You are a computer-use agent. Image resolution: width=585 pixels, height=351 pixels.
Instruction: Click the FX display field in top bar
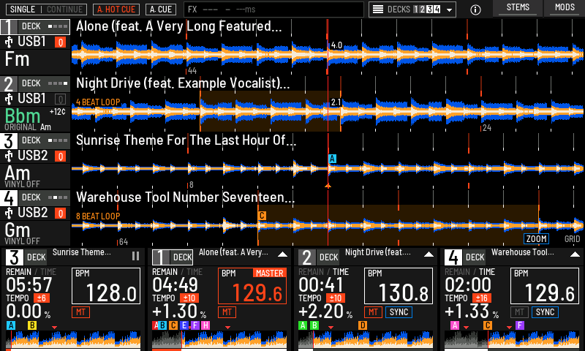click(x=273, y=10)
